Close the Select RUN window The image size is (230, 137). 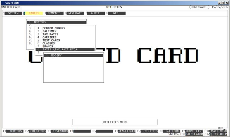[227, 3]
